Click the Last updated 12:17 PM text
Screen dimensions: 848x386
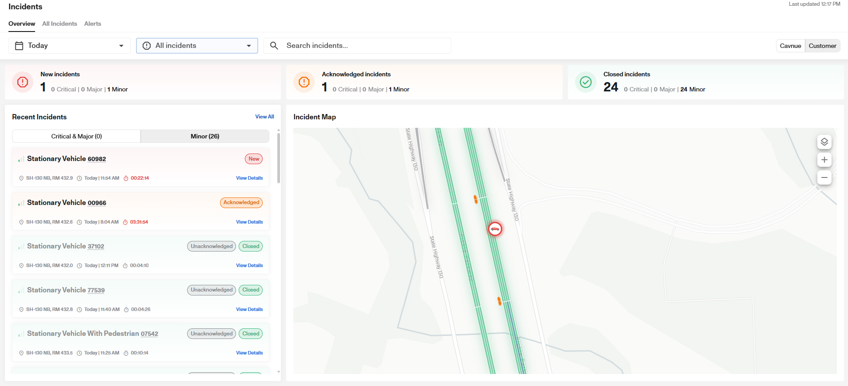tap(814, 4)
